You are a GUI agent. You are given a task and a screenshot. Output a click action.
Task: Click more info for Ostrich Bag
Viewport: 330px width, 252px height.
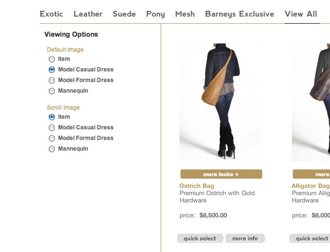[x=245, y=238]
